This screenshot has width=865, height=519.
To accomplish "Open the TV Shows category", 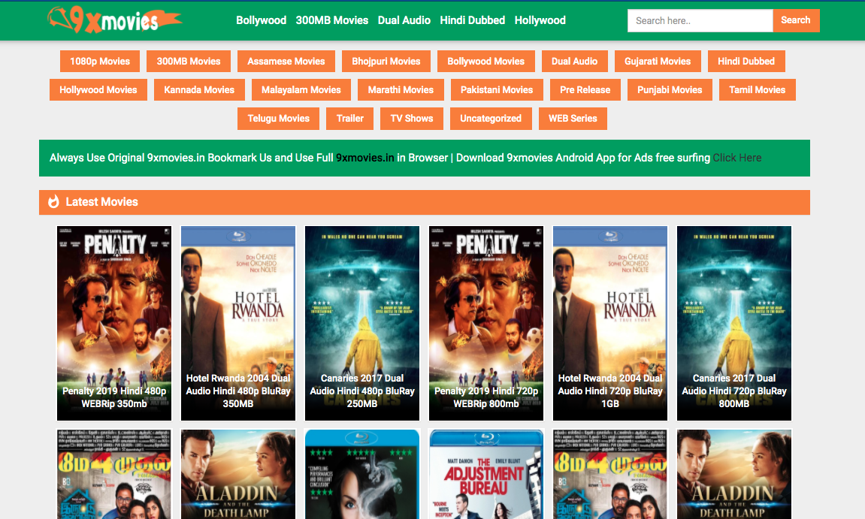I will point(412,119).
